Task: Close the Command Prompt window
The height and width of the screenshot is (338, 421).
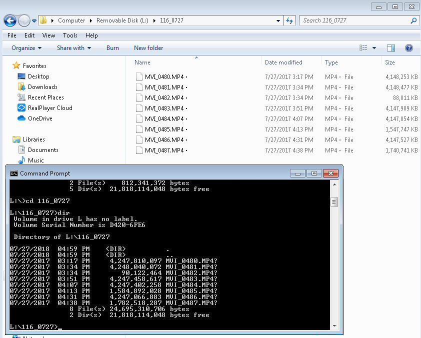Action: click(x=331, y=173)
